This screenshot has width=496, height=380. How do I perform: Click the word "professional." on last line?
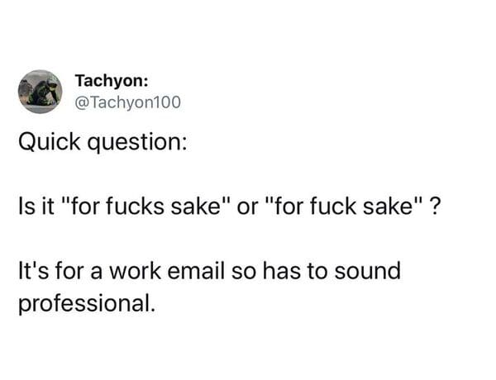[x=87, y=302]
